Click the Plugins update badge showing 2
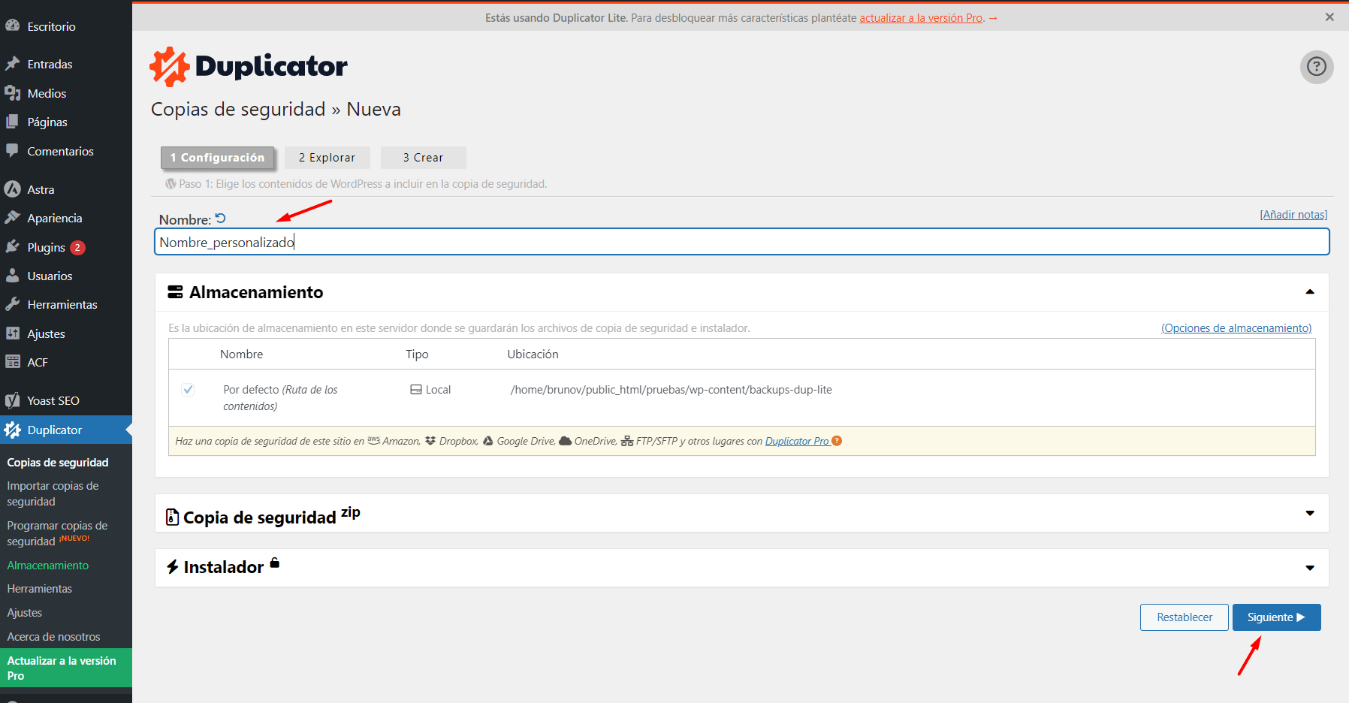The height and width of the screenshot is (703, 1349). click(77, 248)
